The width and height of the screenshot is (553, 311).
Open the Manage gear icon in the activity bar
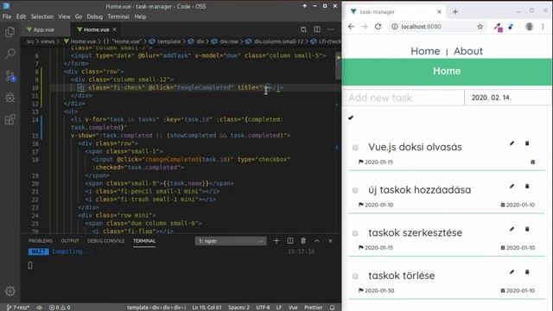pos(10,291)
